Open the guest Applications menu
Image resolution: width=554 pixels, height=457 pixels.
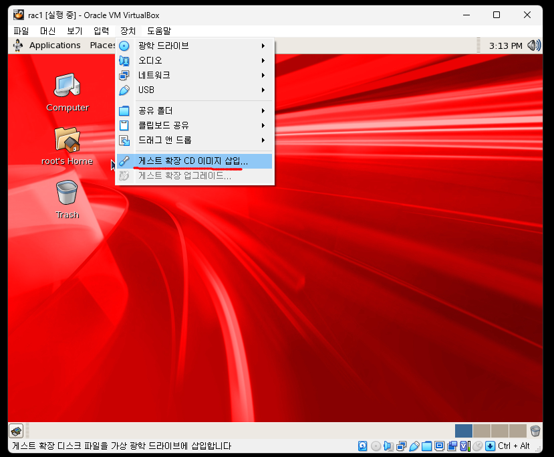55,45
